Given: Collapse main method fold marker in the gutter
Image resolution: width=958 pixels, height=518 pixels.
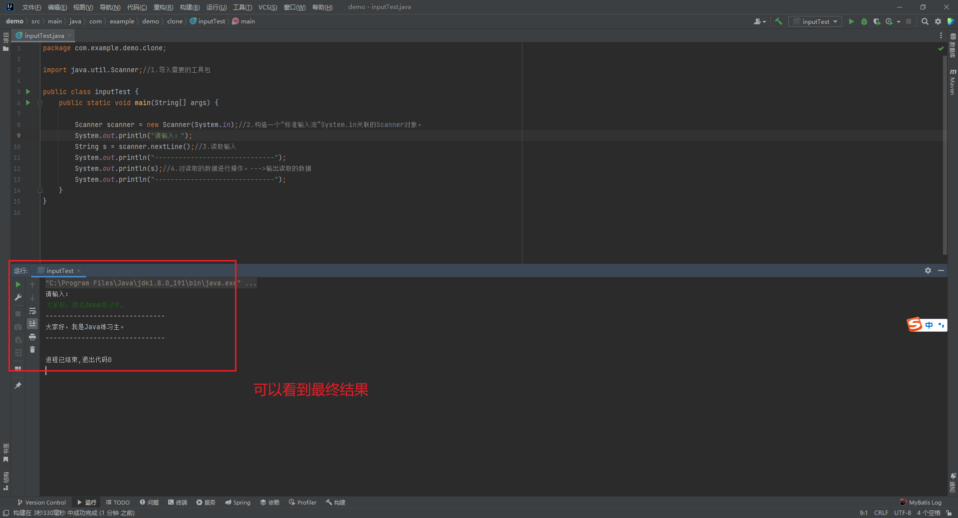Looking at the screenshot, I should (x=40, y=103).
